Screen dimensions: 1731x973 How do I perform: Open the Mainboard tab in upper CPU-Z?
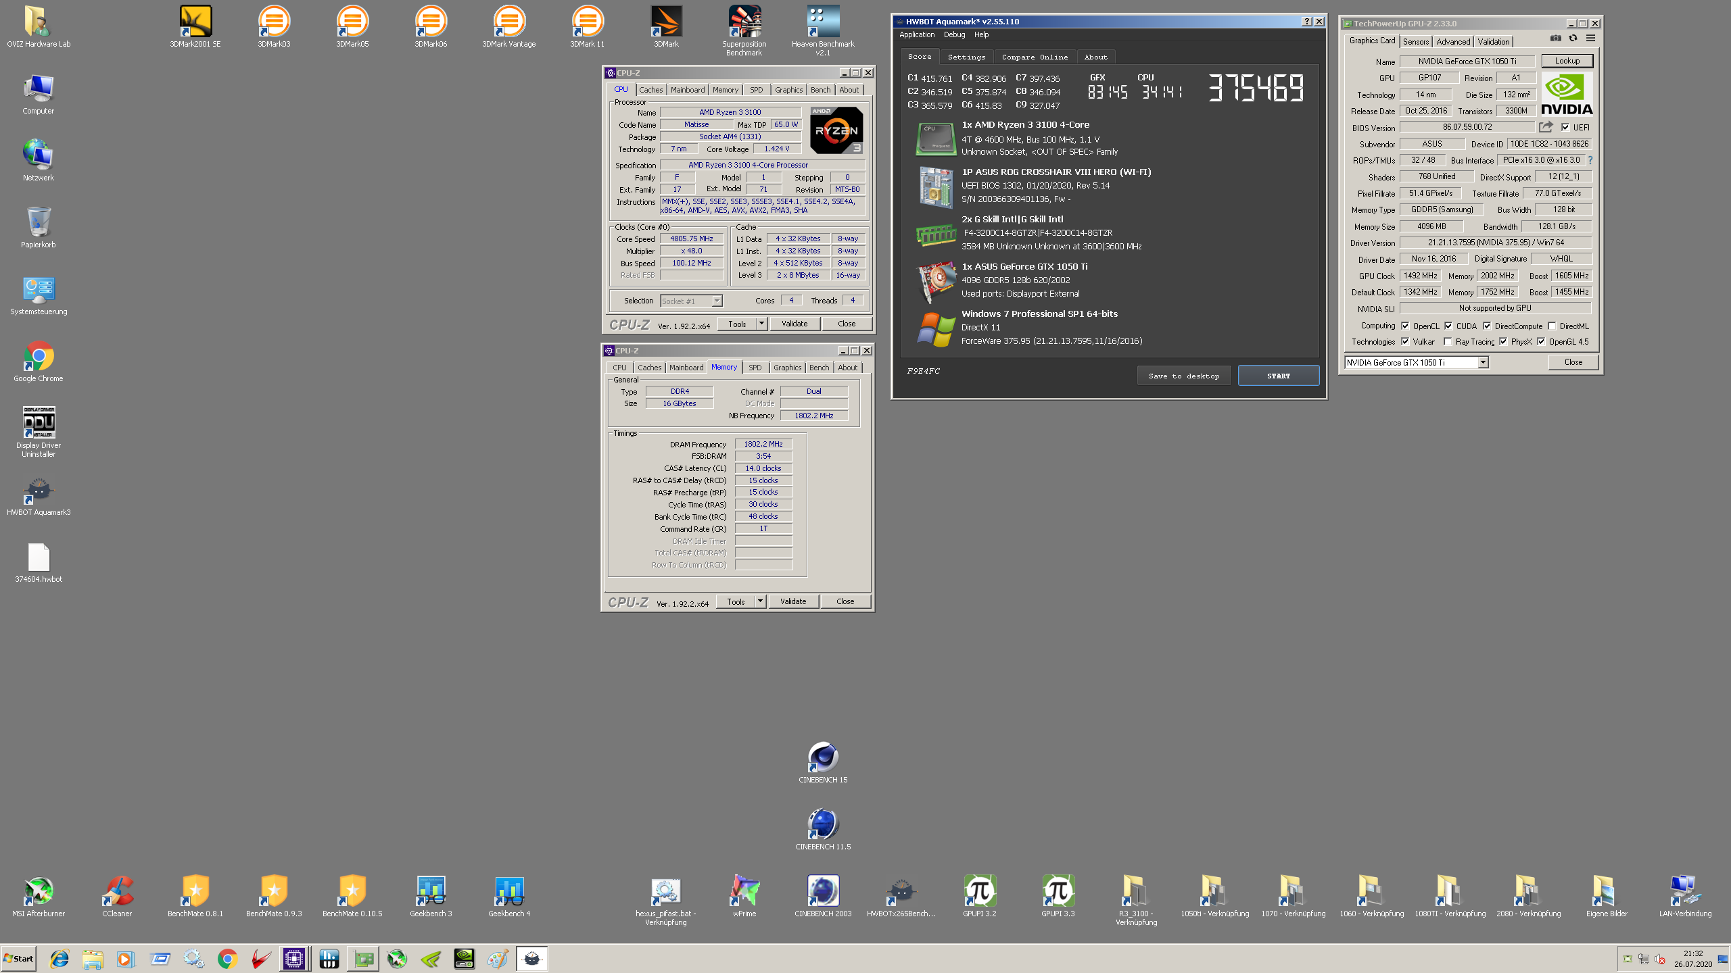pos(688,90)
